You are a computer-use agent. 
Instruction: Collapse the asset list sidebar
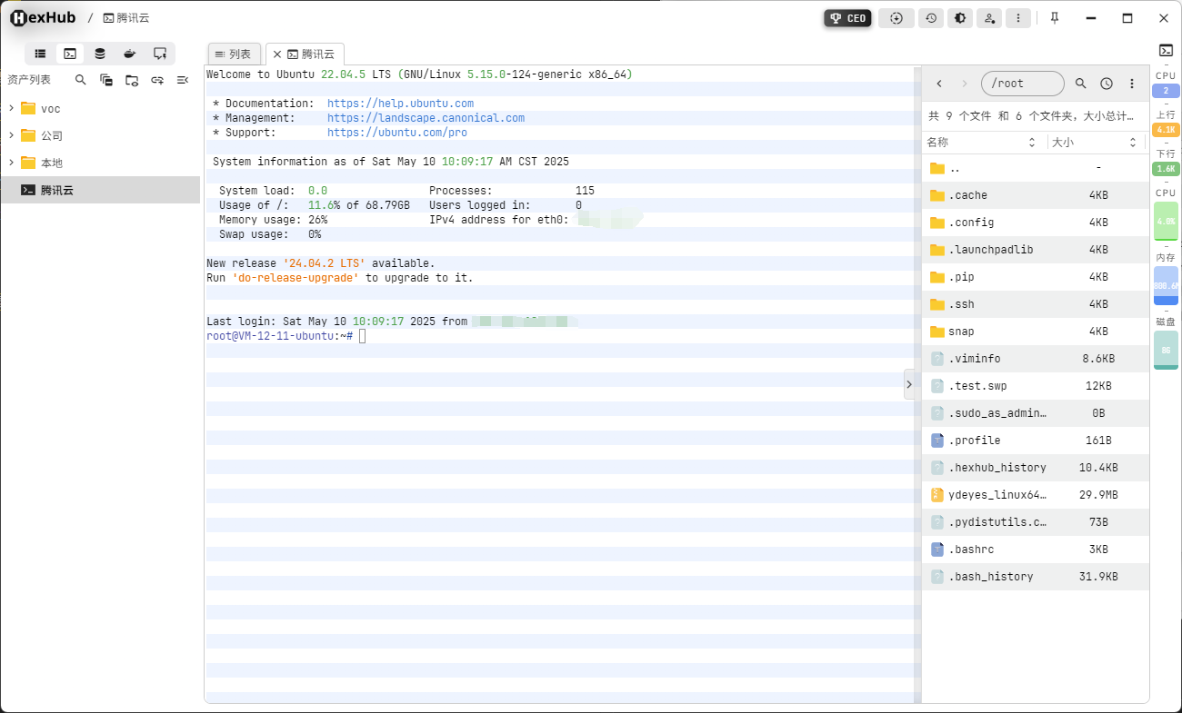click(183, 80)
